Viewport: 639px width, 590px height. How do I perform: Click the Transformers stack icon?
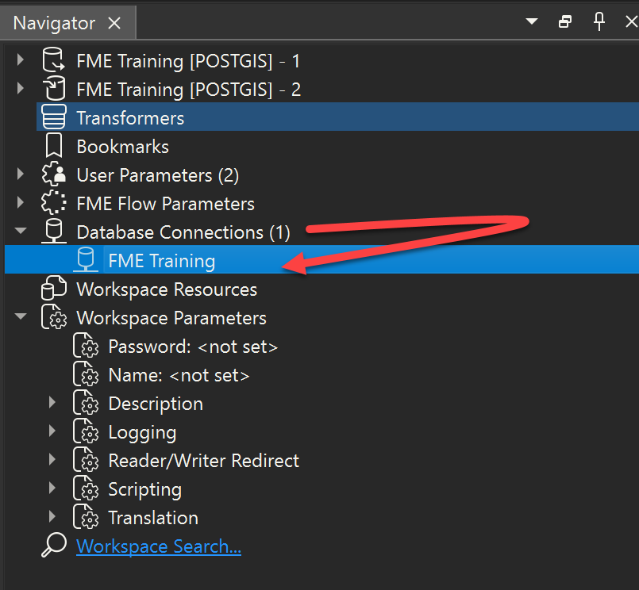pos(53,118)
